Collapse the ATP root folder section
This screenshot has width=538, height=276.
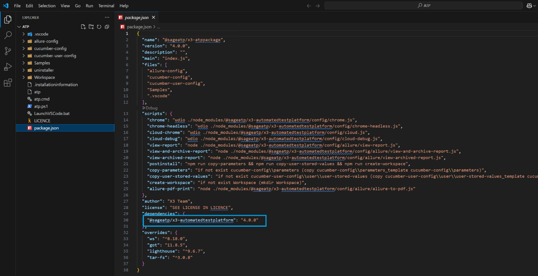(x=26, y=27)
